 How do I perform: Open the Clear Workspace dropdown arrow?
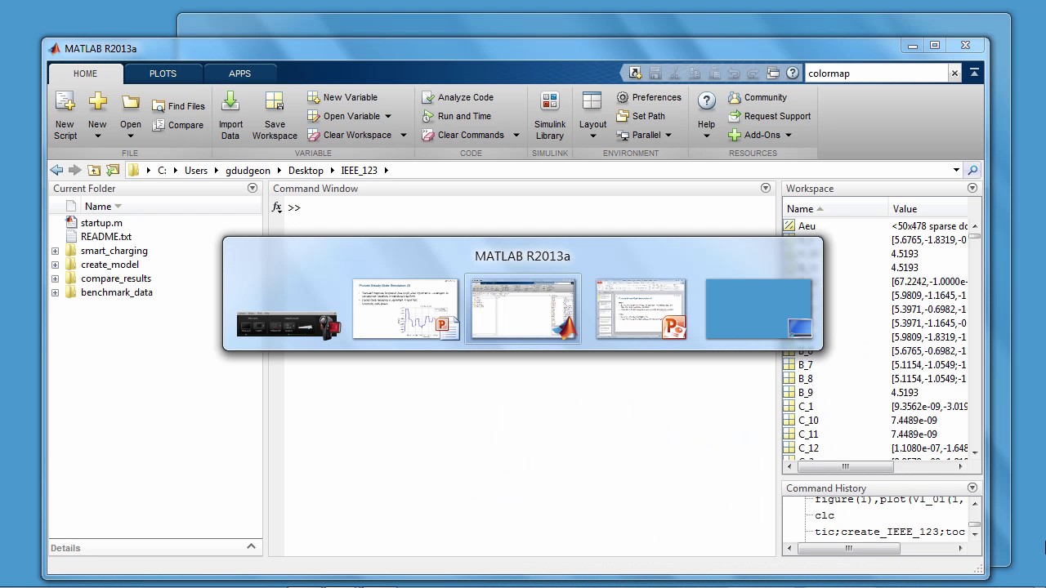click(x=403, y=135)
